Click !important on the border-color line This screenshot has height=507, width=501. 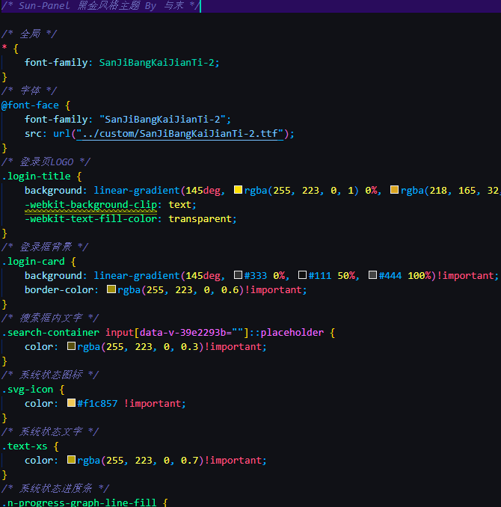pos(273,289)
